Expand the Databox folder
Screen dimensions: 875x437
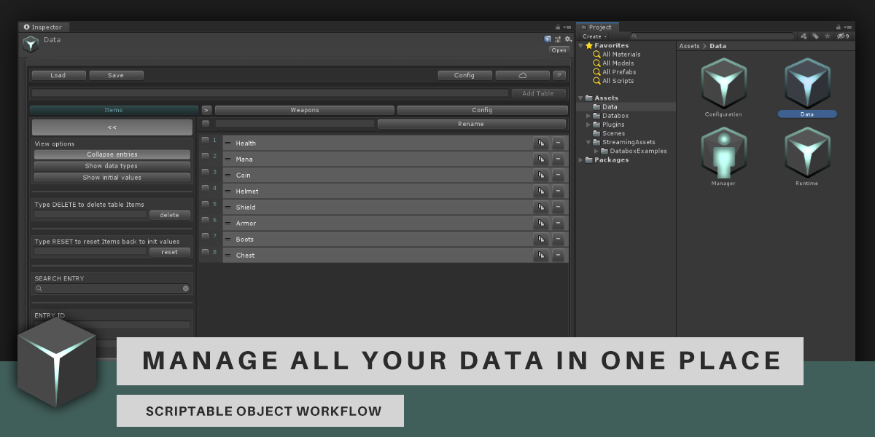(x=589, y=116)
